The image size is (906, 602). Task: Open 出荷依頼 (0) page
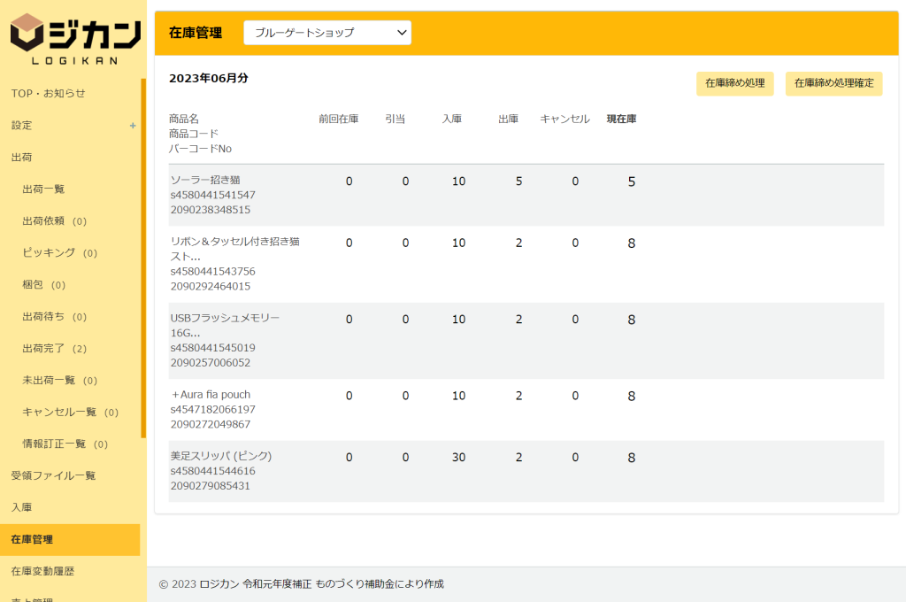coord(54,221)
